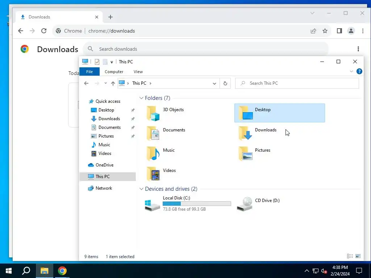Refresh the This PC view
Viewport: 371px width, 278px height.
[225, 83]
